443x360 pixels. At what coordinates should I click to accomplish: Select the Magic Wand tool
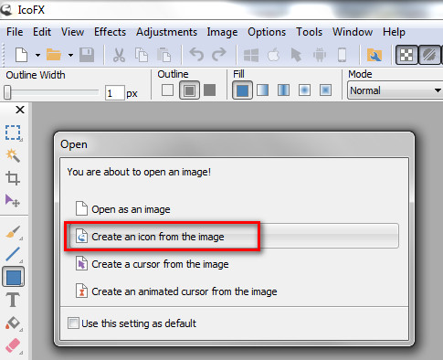pos(13,155)
